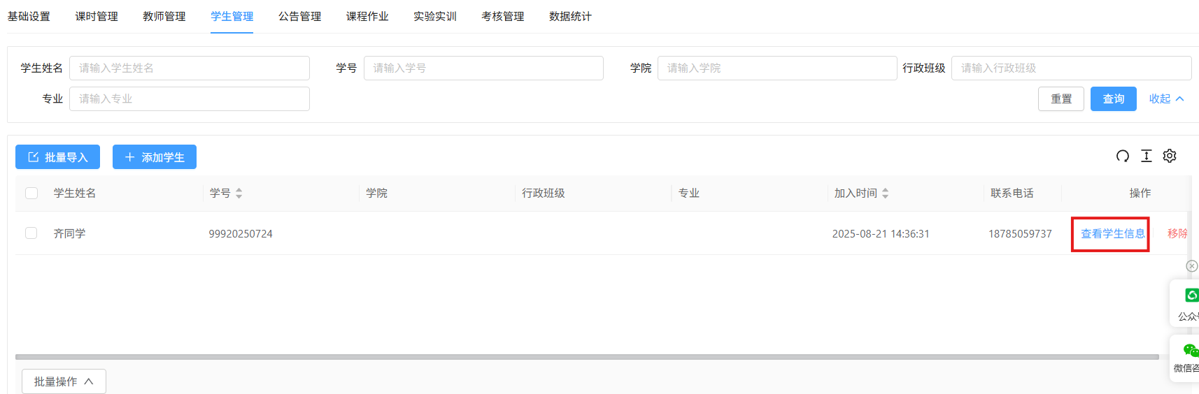Click the 批量导入 button

coord(57,157)
